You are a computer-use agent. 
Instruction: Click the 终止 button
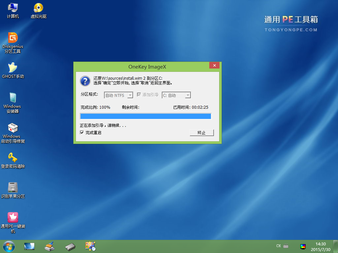click(x=202, y=132)
